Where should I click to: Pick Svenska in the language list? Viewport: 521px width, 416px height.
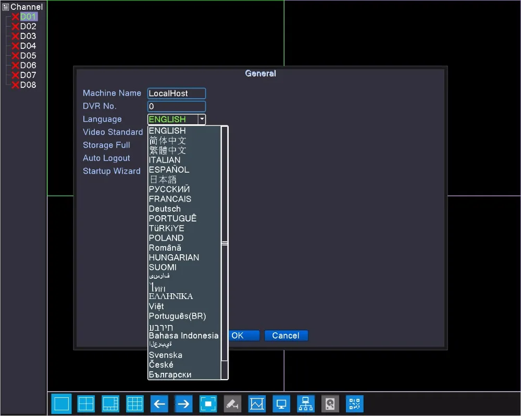(x=166, y=355)
